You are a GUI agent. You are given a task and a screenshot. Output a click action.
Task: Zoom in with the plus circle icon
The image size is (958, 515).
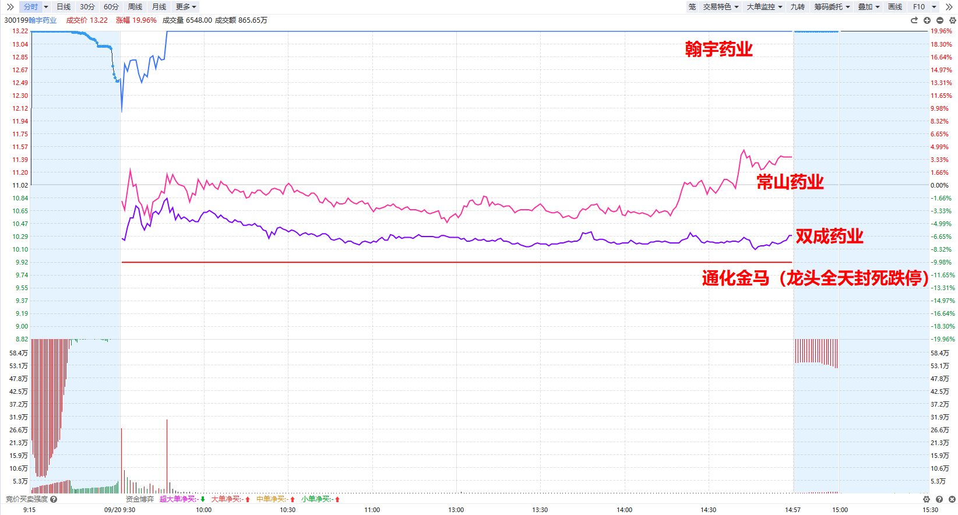(x=927, y=20)
